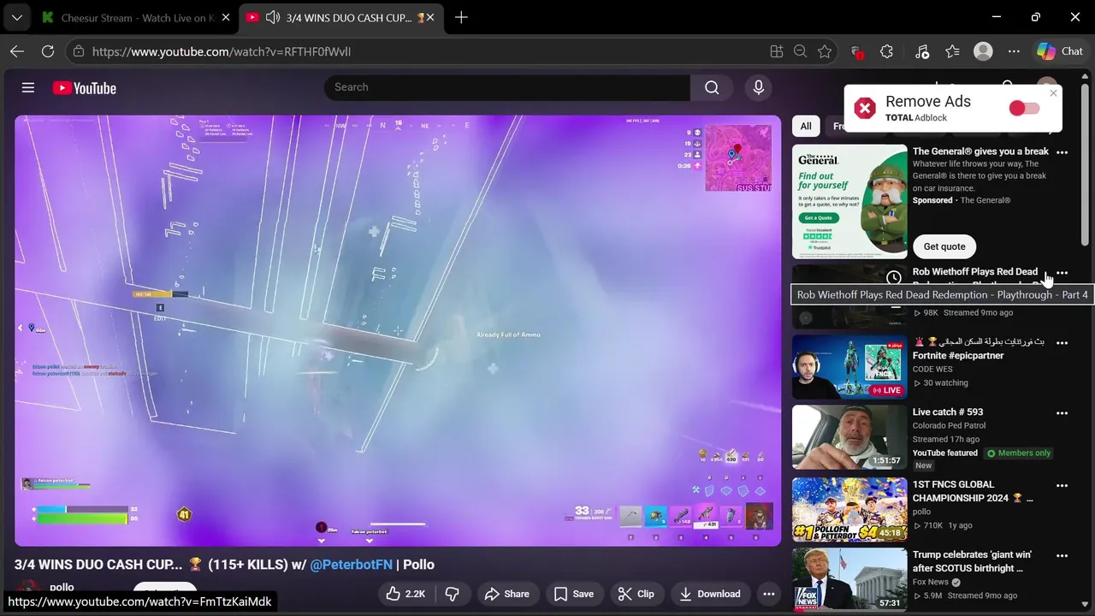Close the 3/4 WINS DUO CASH CUP tab
The height and width of the screenshot is (616, 1095).
(x=430, y=17)
